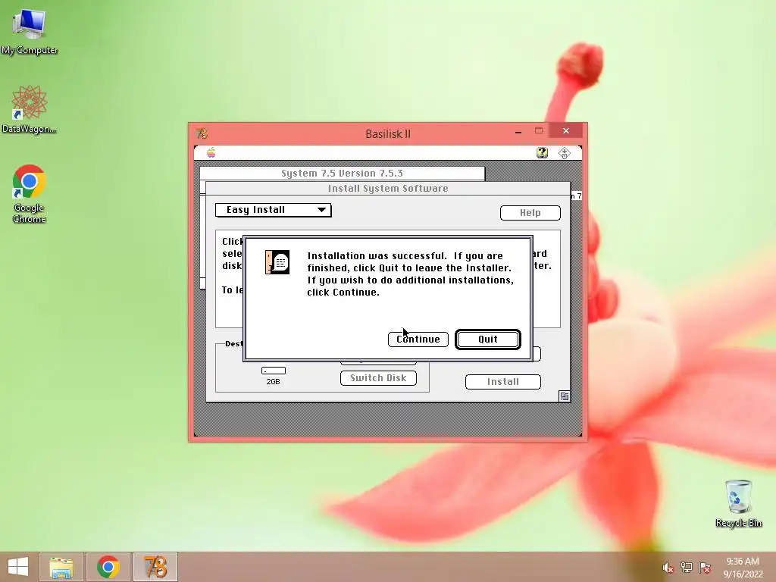Screen dimensions: 776x582
Task: Launch Chrome from the taskbar
Action: pos(108,567)
